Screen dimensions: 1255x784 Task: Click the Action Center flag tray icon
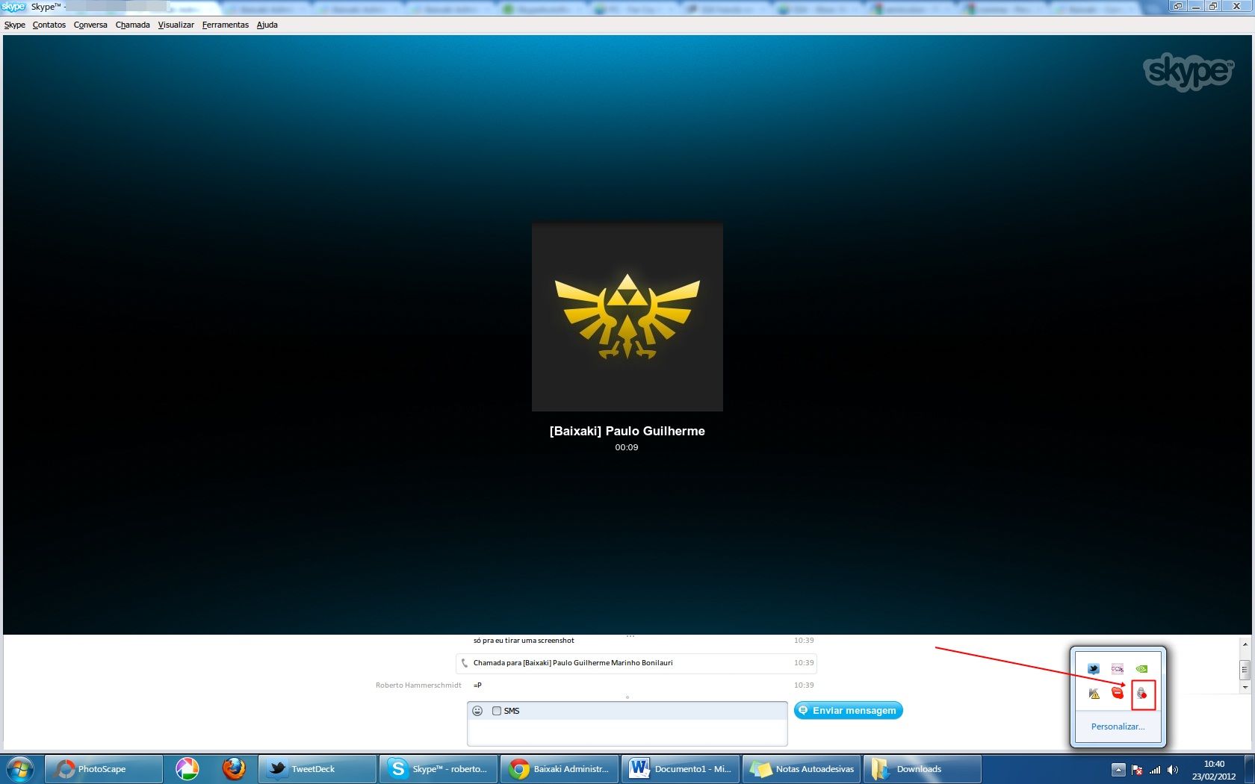click(x=1137, y=770)
